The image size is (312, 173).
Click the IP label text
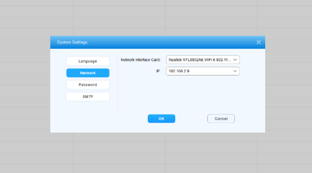pos(158,71)
